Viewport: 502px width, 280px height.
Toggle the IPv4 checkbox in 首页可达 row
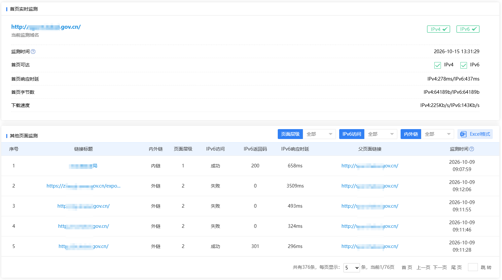438,65
